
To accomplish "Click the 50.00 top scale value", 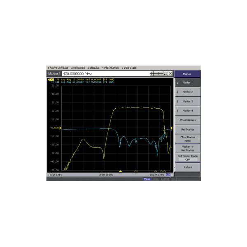I will (x=55, y=86).
